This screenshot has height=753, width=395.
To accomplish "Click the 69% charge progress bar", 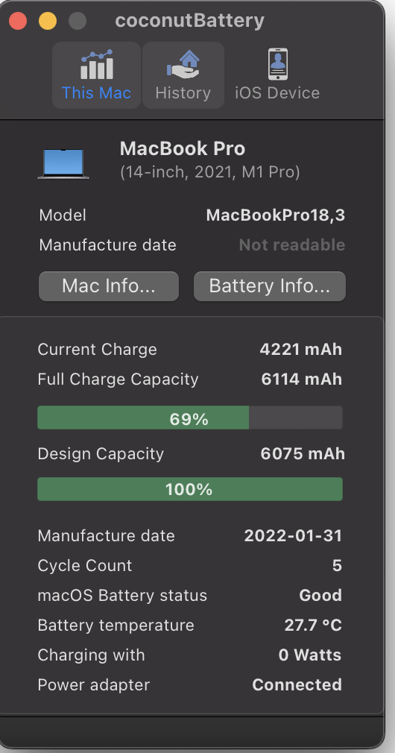I will pyautogui.click(x=190, y=418).
